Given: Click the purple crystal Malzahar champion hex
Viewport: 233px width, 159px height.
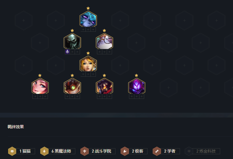Looking at the screenshot, I should click(137, 86).
